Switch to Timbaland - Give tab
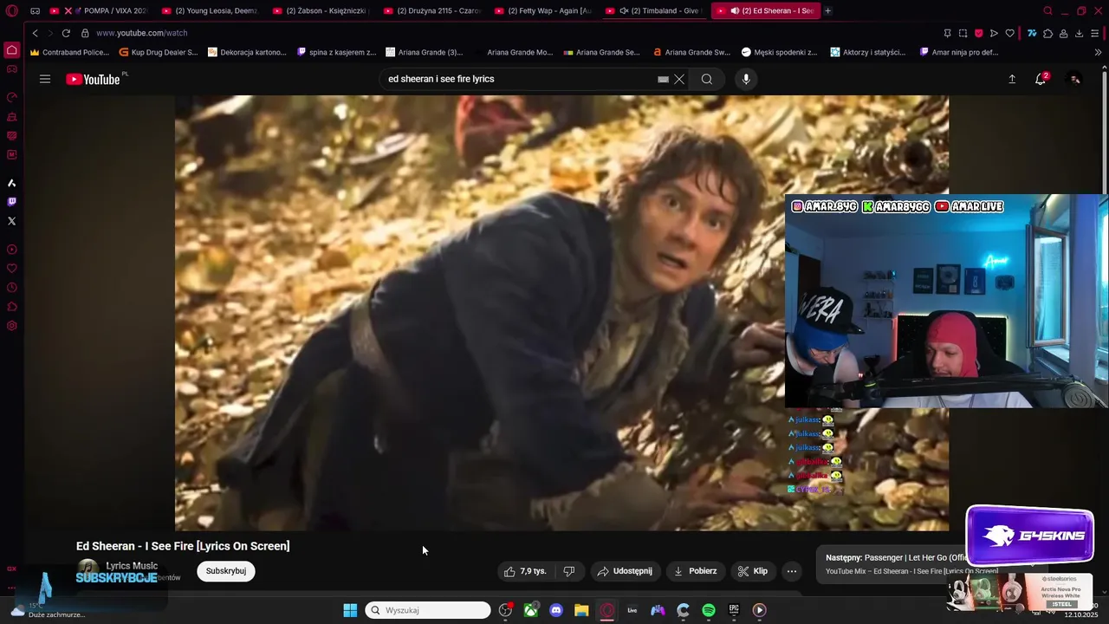Image resolution: width=1109 pixels, height=624 pixels. (654, 11)
